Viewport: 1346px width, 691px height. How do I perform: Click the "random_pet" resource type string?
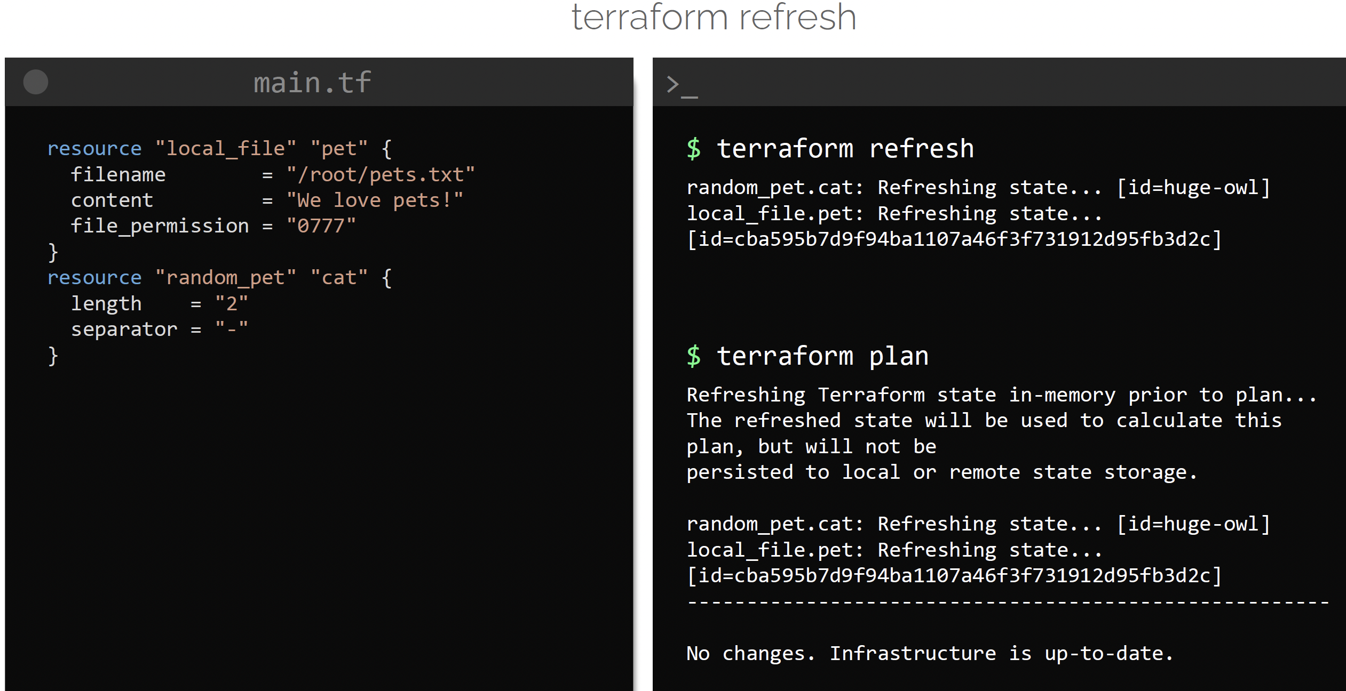point(225,278)
